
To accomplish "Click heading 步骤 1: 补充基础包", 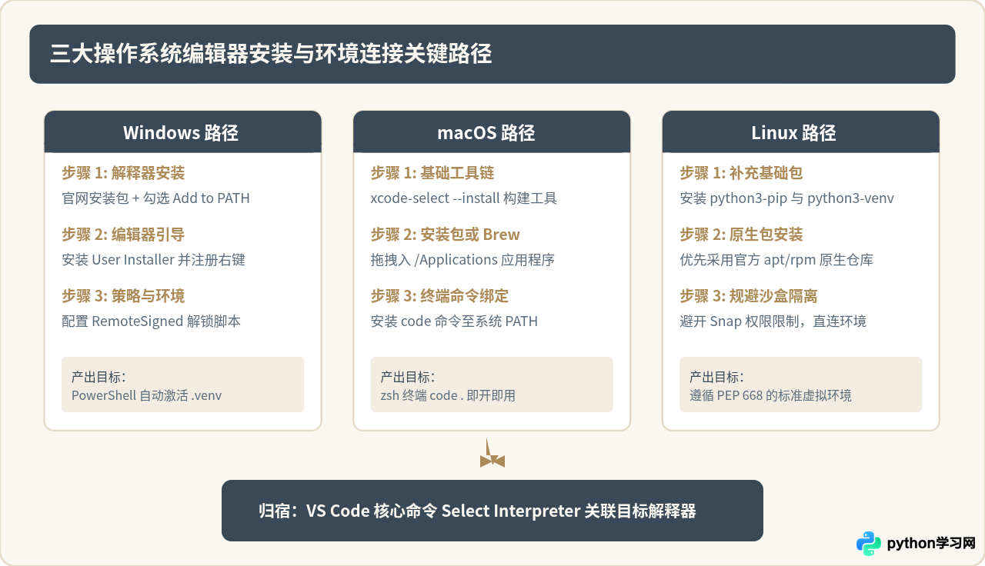I will [x=742, y=173].
